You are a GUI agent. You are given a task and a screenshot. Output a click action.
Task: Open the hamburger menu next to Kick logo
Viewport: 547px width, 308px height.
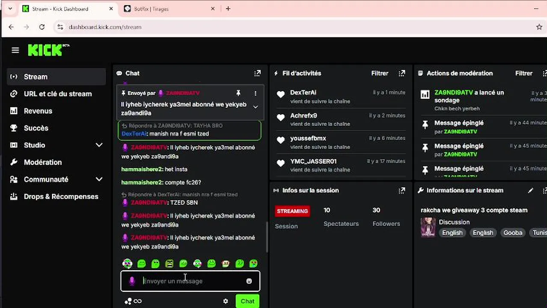click(x=15, y=50)
